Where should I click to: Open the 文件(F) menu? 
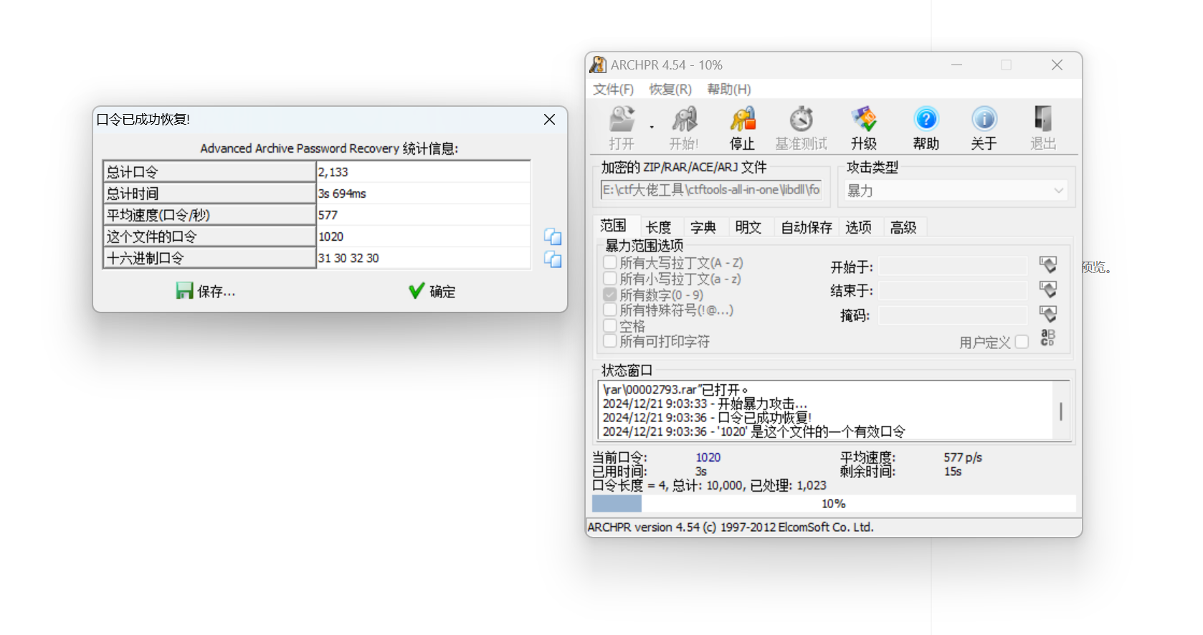[614, 89]
